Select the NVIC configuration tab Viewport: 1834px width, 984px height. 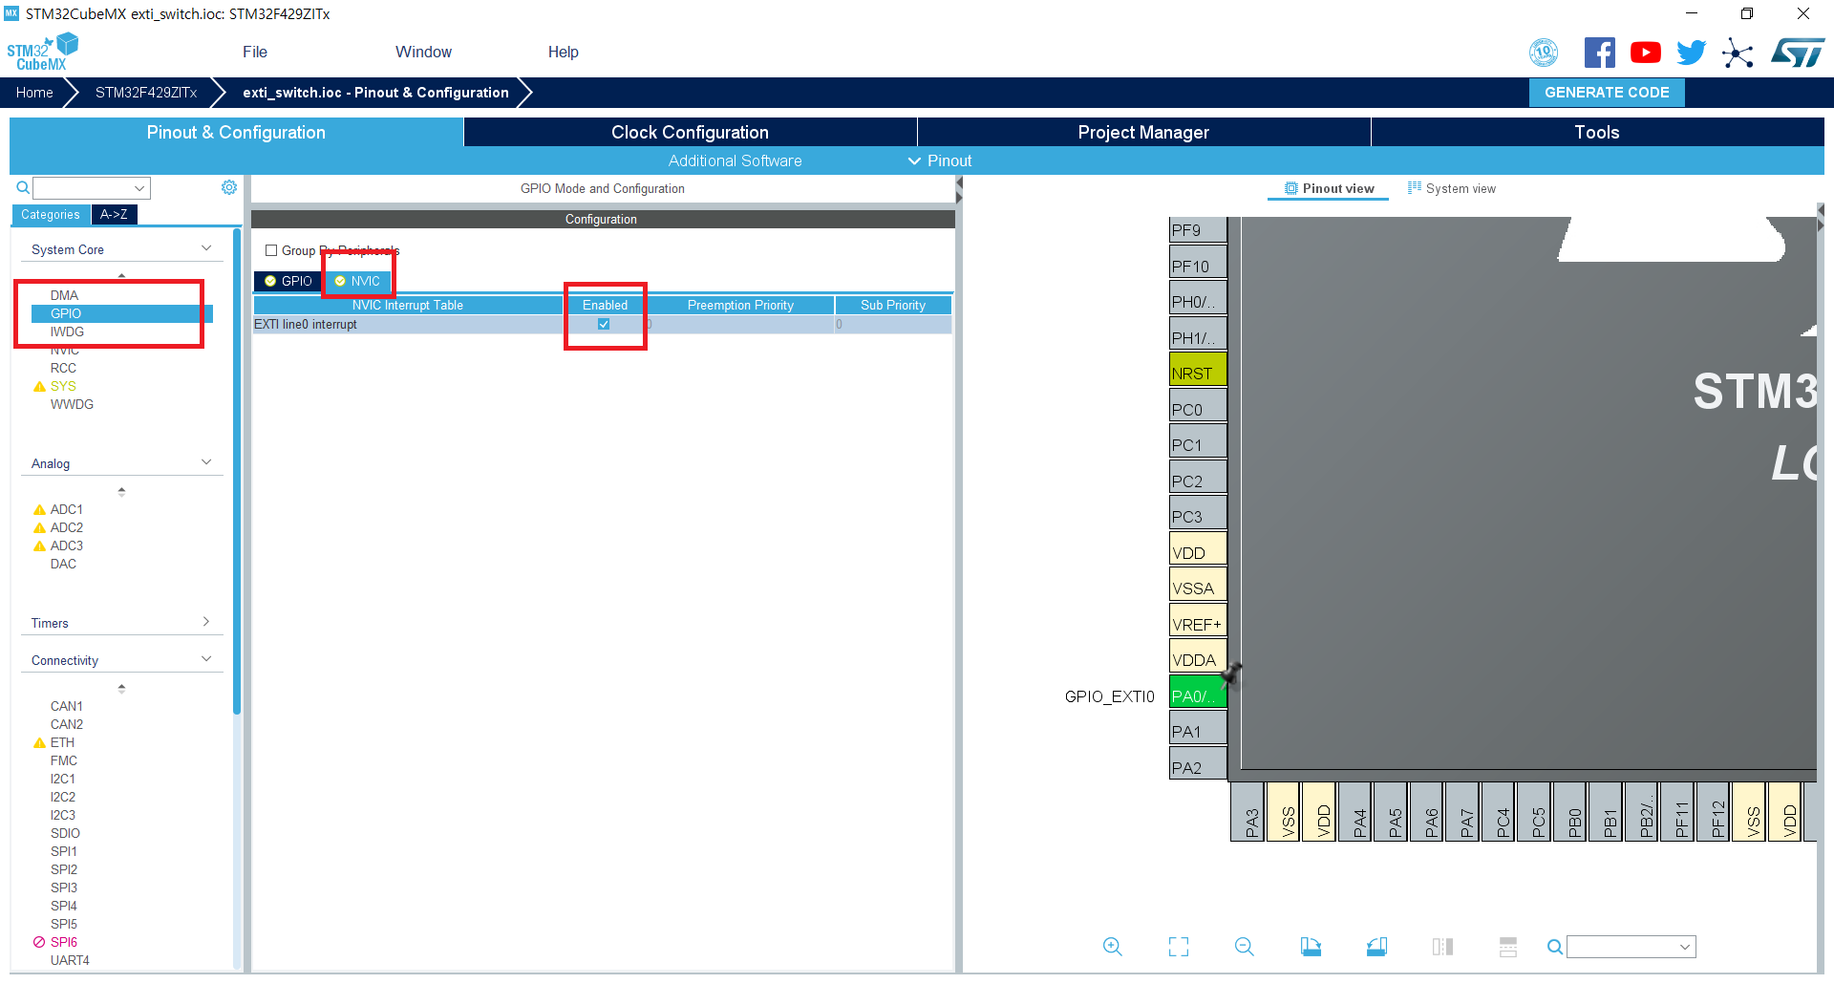358,281
